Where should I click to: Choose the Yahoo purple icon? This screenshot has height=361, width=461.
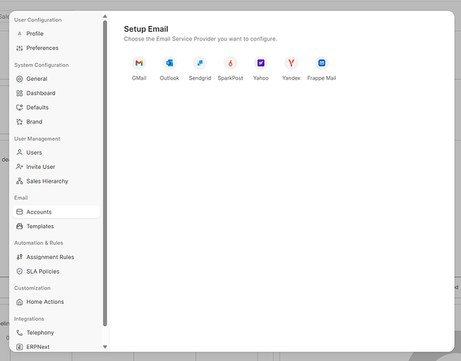(261, 63)
